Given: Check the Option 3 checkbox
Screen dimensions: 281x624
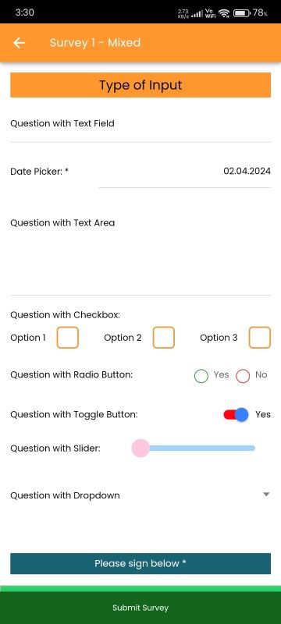Looking at the screenshot, I should coord(259,338).
